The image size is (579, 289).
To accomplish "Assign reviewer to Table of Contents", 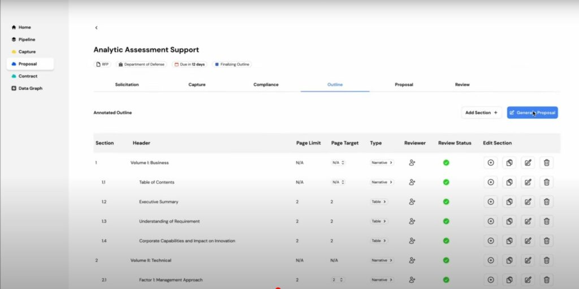I will [412, 182].
